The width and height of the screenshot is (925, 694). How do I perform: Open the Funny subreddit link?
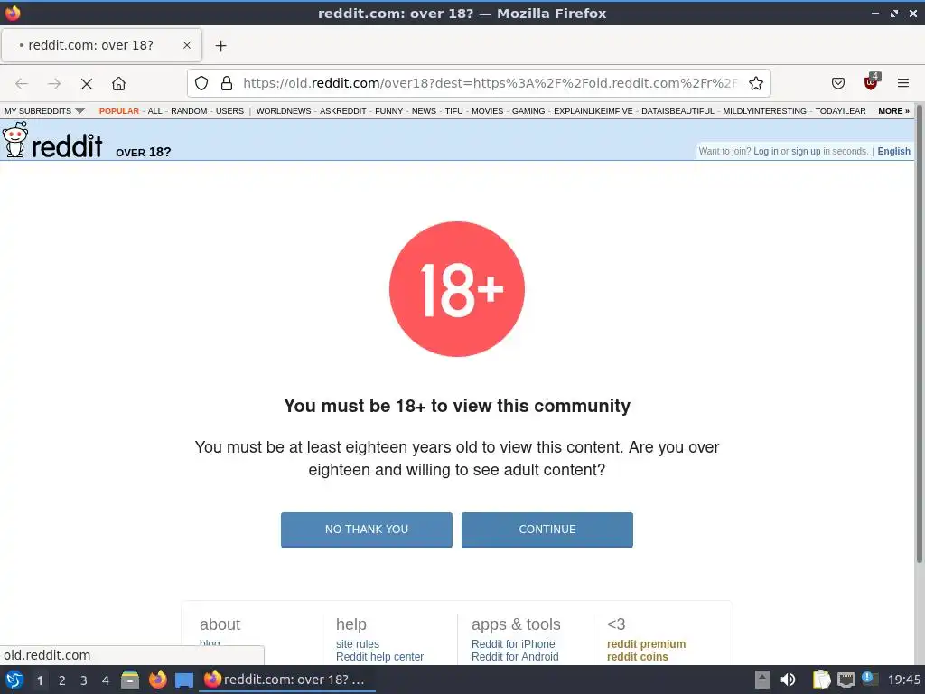point(388,111)
